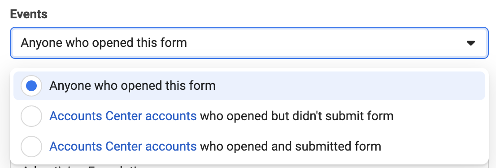496x168 pixels.
Task: Click the black caret arrow in Events field
Action: (x=471, y=43)
